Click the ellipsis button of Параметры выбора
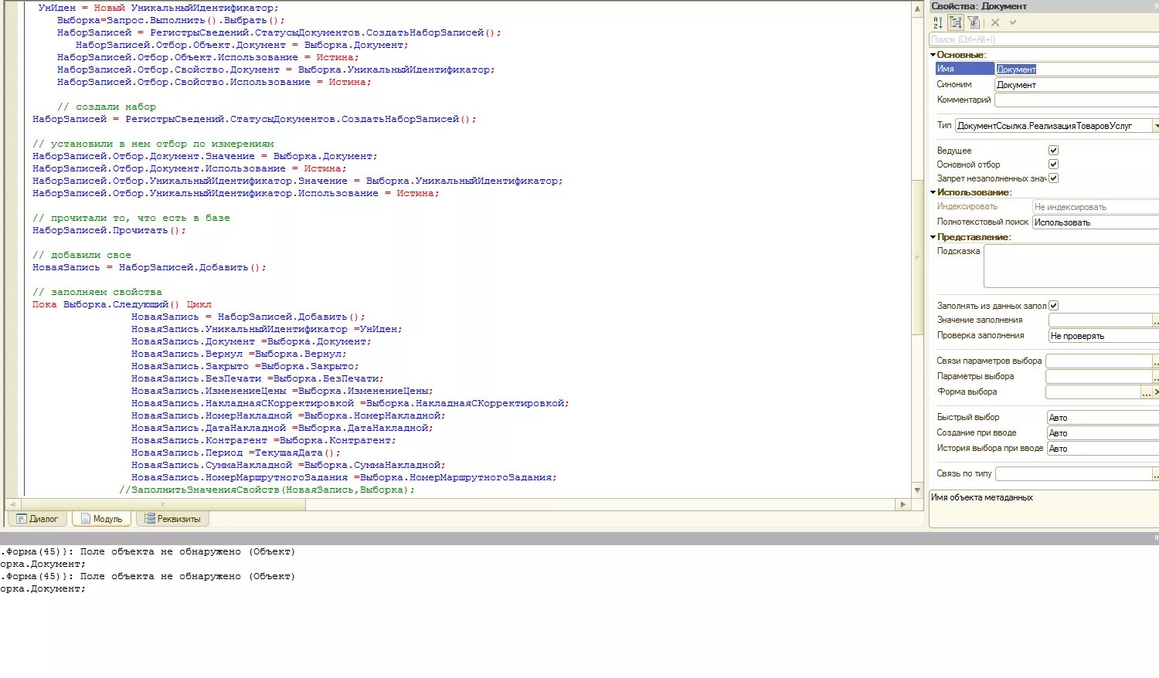This screenshot has width=1159, height=678. pos(1155,377)
